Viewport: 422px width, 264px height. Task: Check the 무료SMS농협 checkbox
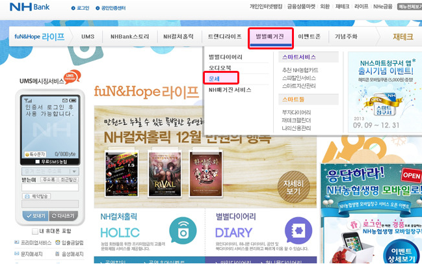[38, 162]
